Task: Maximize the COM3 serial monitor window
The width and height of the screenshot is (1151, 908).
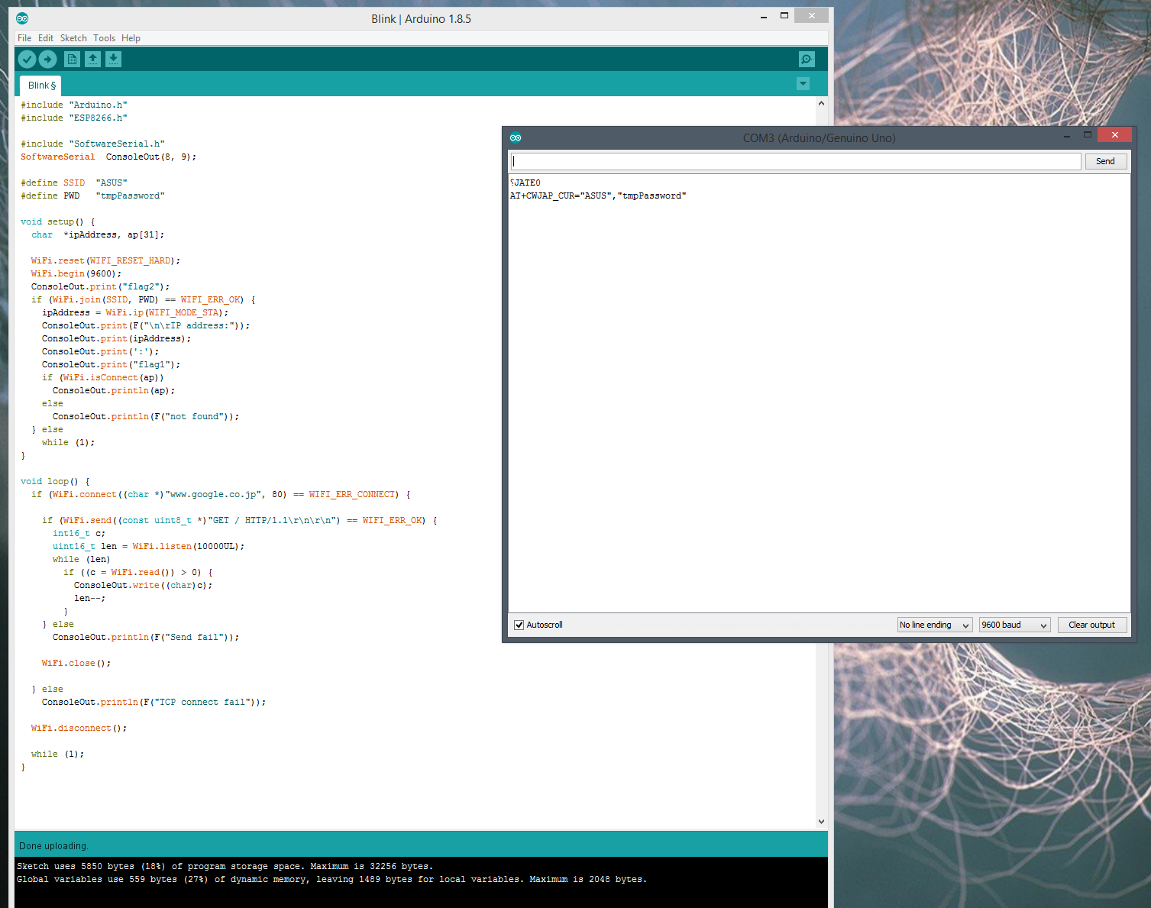Action: tap(1088, 135)
